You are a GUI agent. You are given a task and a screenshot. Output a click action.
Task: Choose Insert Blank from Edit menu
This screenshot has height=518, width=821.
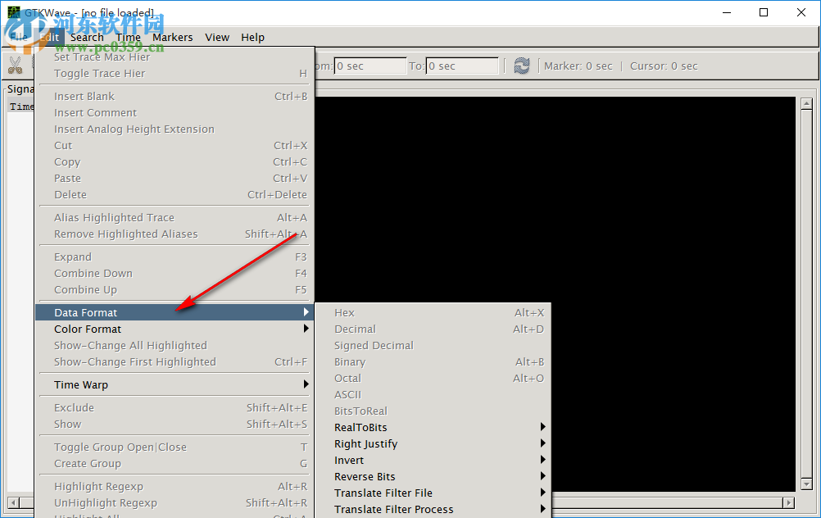point(175,97)
